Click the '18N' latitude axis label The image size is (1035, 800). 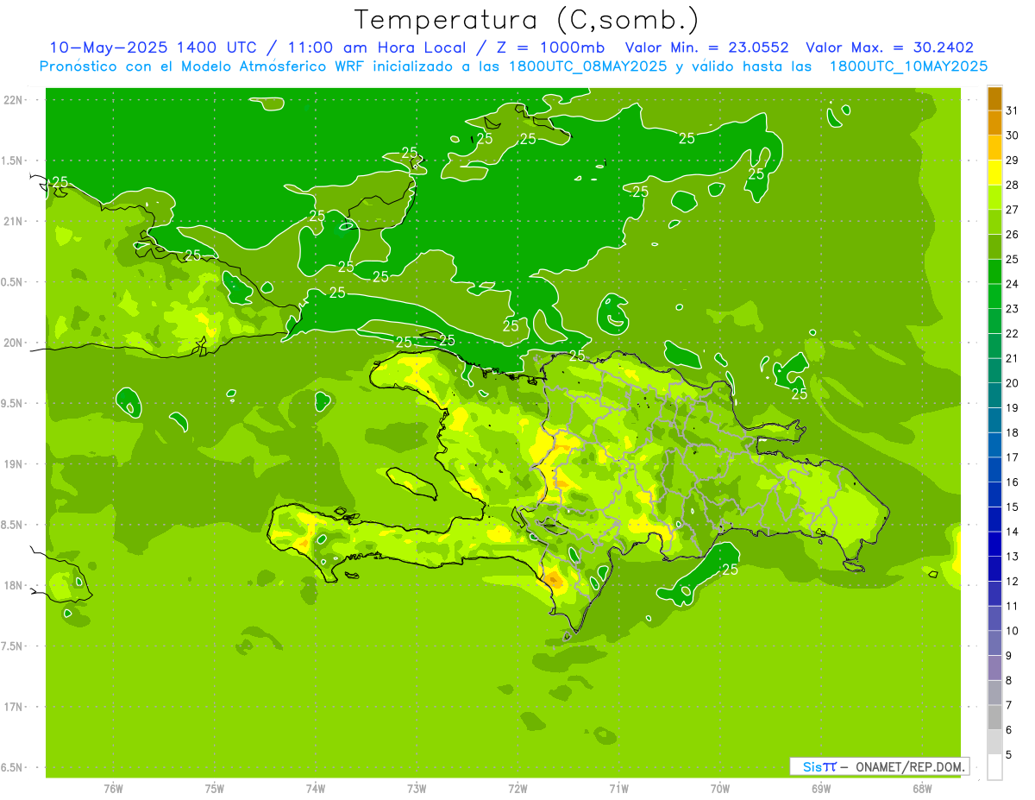(x=13, y=585)
